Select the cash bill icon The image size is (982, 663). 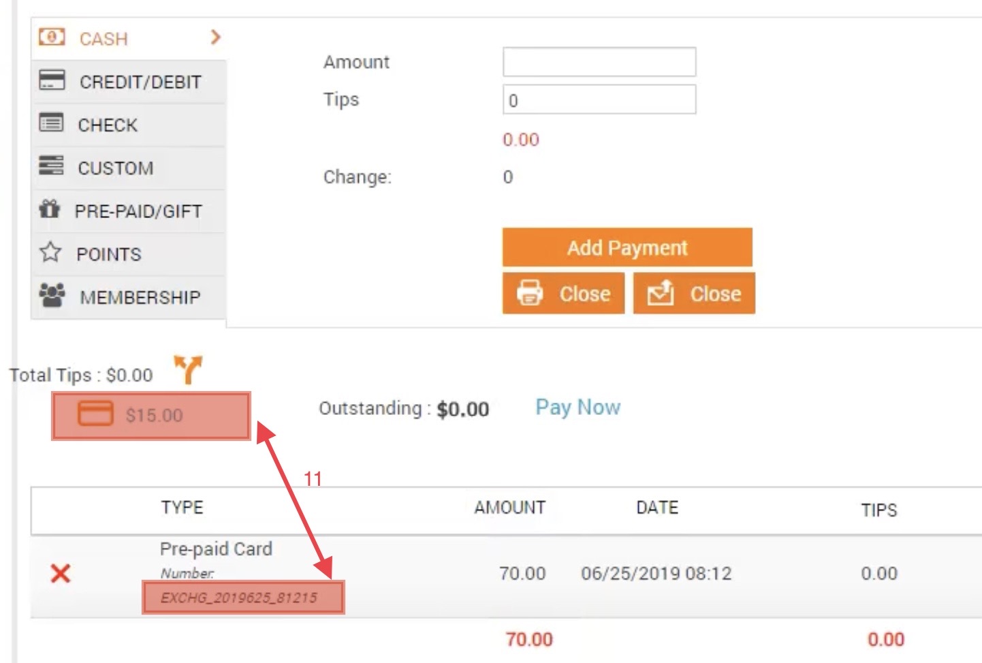[52, 37]
